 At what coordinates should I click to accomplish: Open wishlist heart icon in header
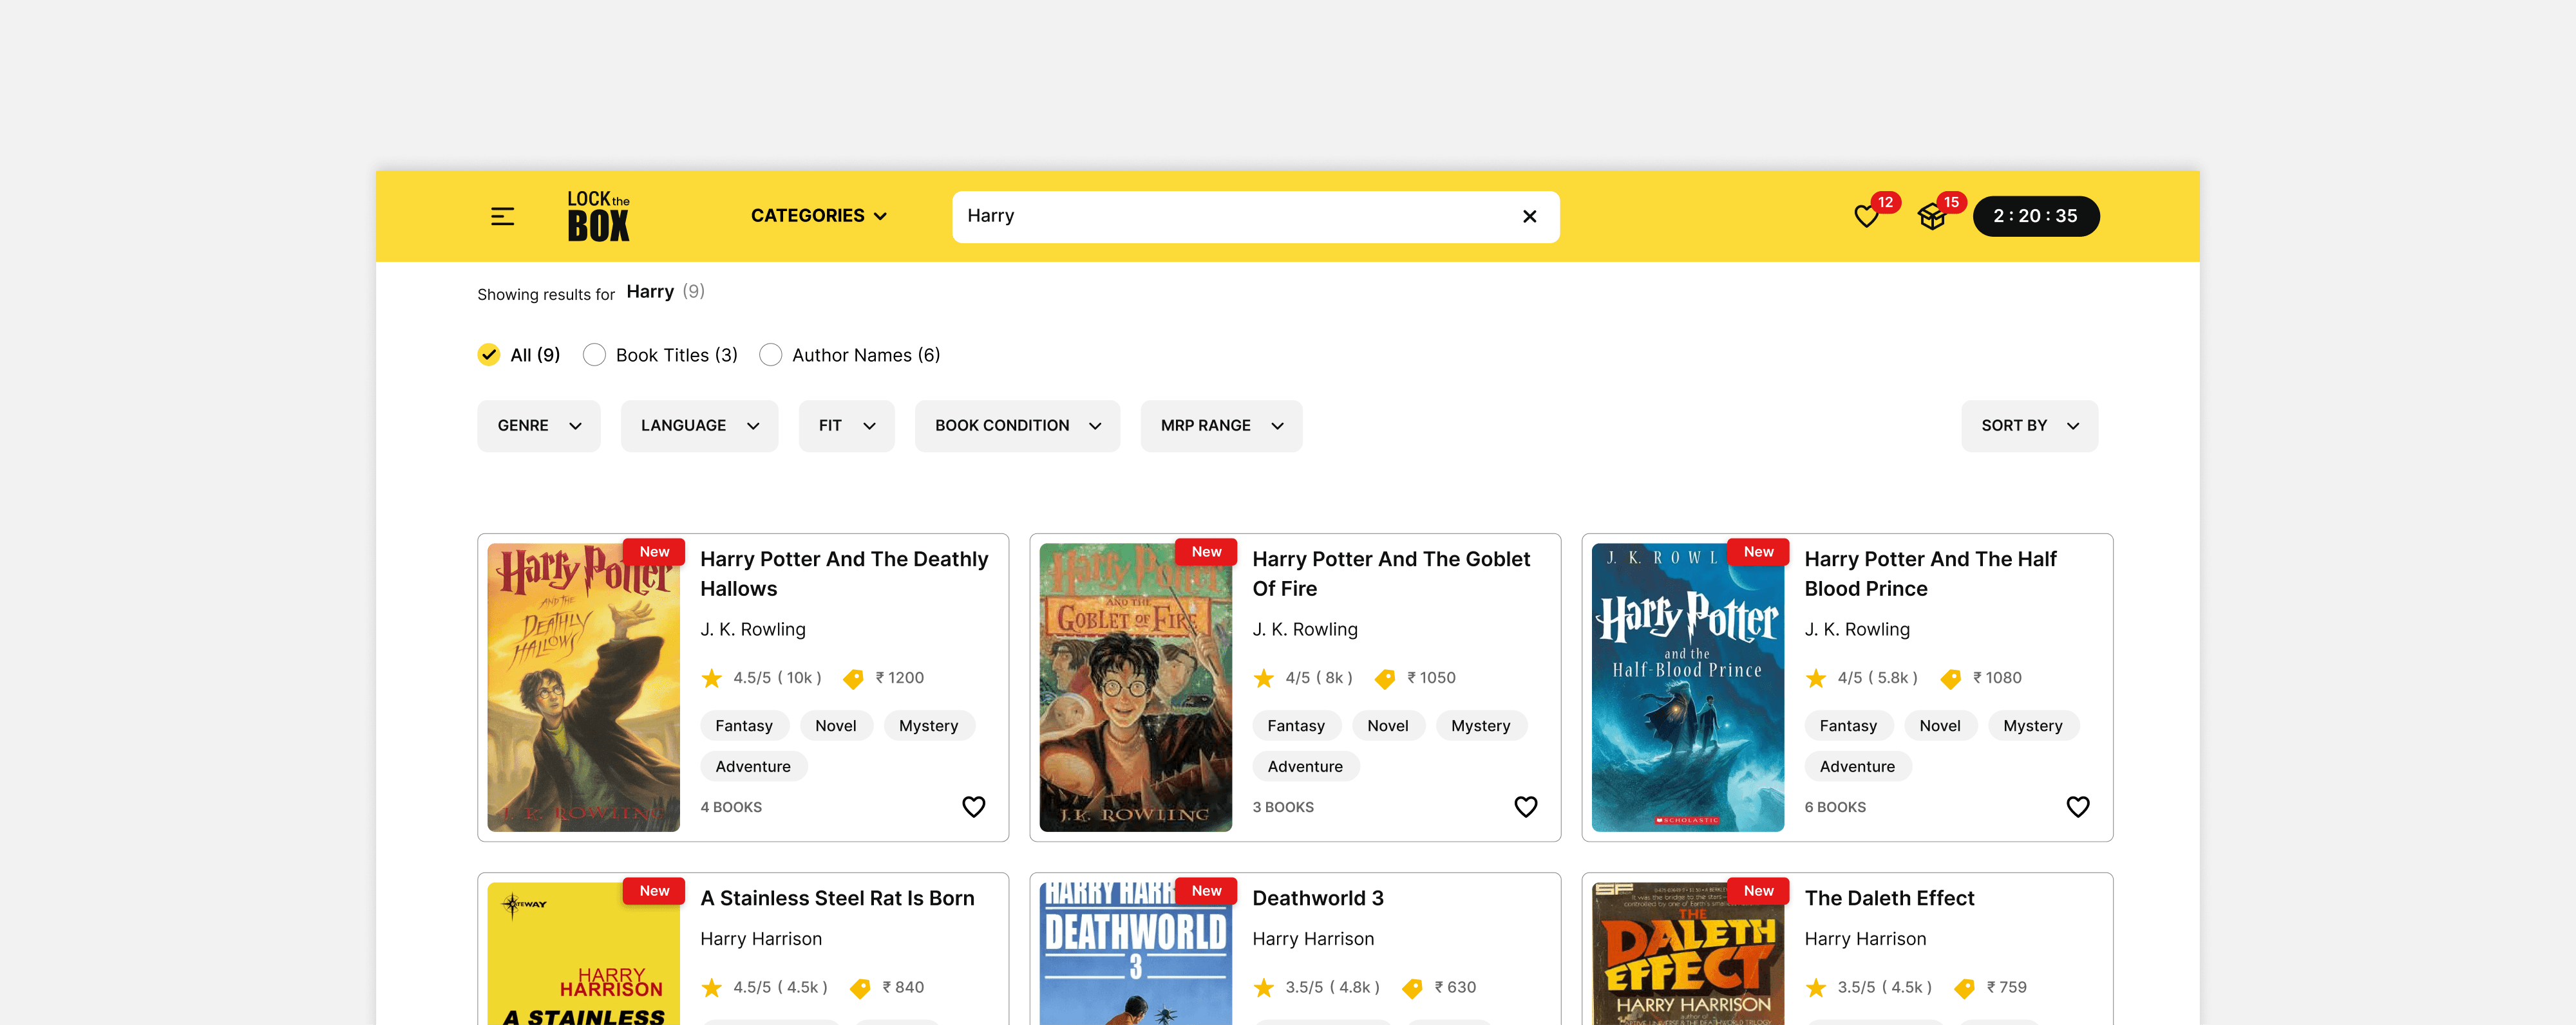[1866, 217]
